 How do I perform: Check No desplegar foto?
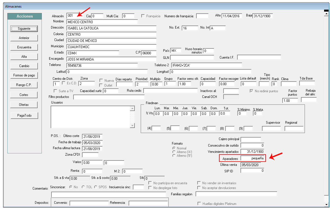(x=150, y=188)
